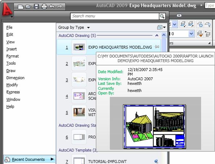Image resolution: width=215 pixels, height=164 pixels.
Task: Expand the Layers panel corner arrow
Action: pyautogui.click(x=209, y=43)
